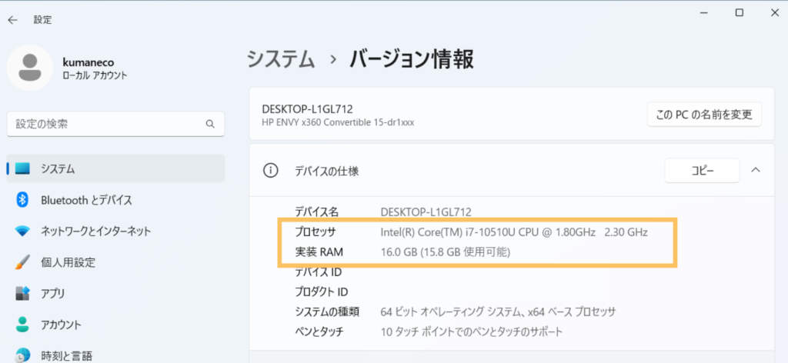Click the アカウント person icon
The image size is (788, 363).
[x=22, y=325]
